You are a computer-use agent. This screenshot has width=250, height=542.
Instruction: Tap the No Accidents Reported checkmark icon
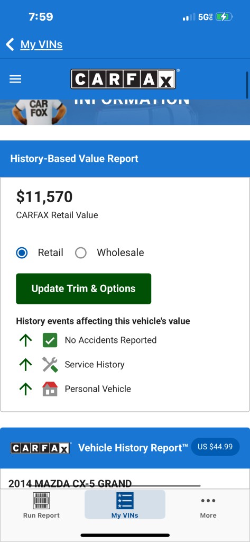50,340
